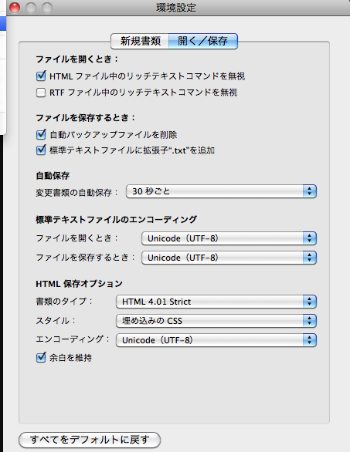Image resolution: width=350 pixels, height=452 pixels.
Task: Enable RTF ファイル中のリッチテキストコマンドを無視 checkbox
Action: [x=41, y=93]
